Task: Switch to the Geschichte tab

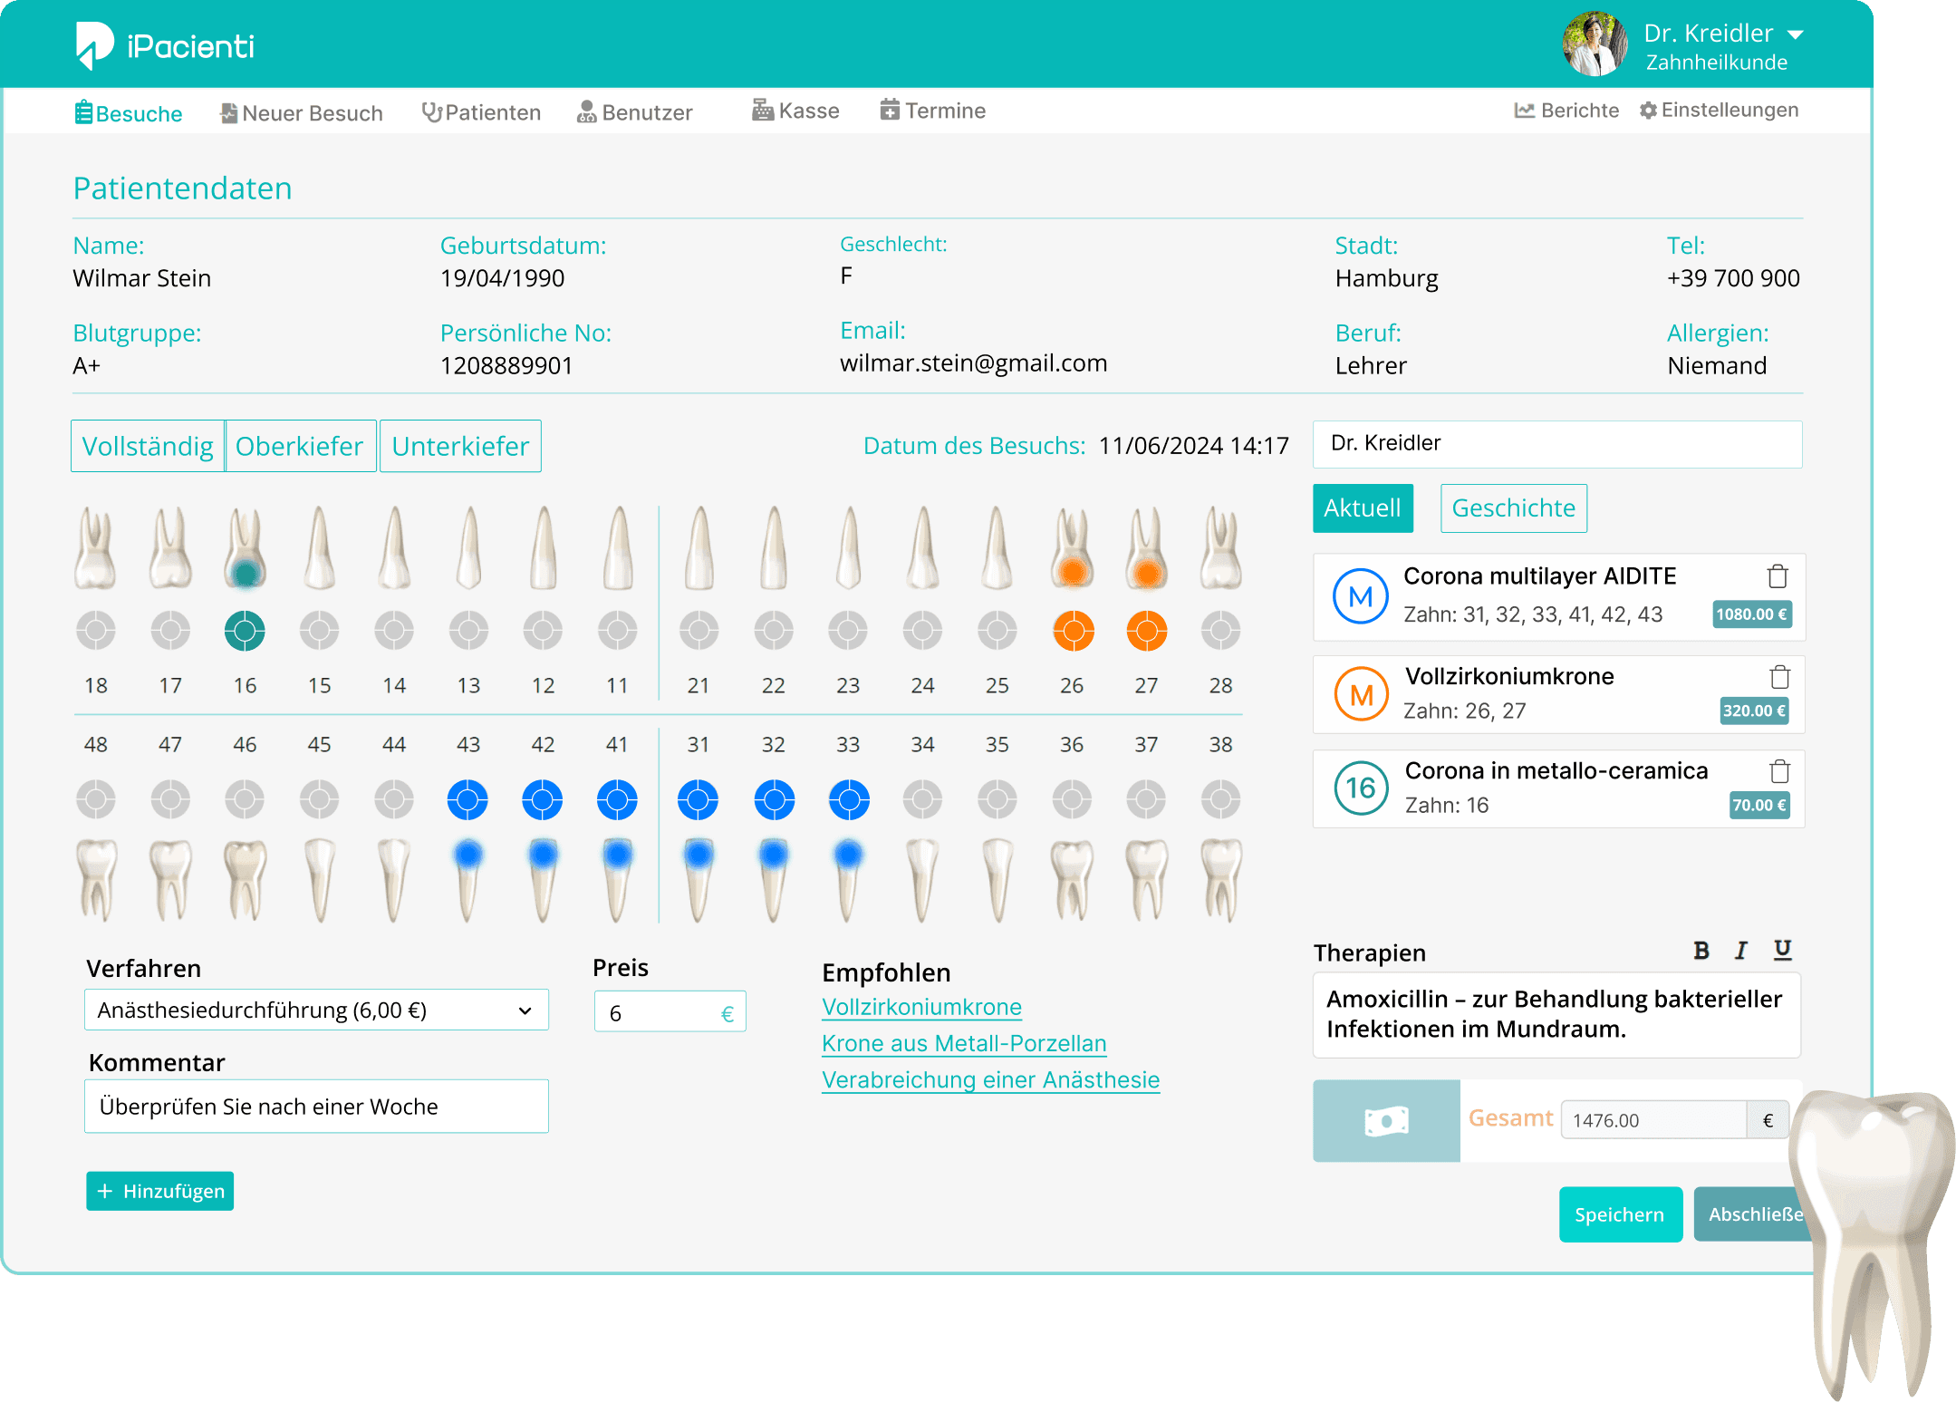Action: (1513, 508)
